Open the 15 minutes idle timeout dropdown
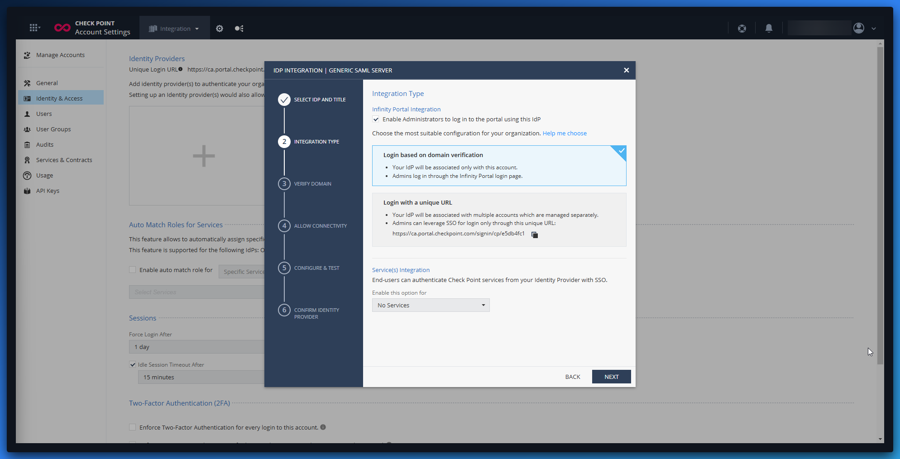 click(201, 377)
